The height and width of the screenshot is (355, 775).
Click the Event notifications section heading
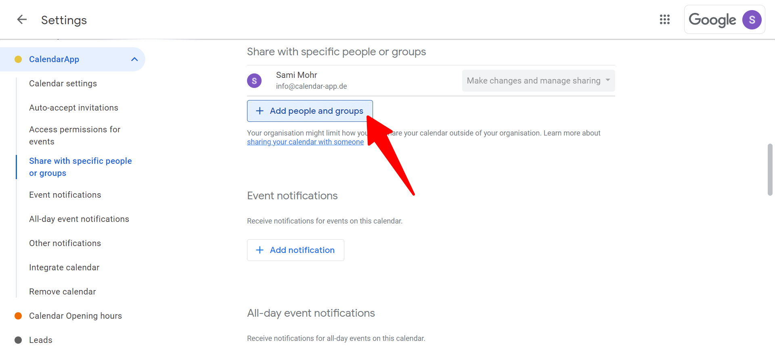(292, 196)
